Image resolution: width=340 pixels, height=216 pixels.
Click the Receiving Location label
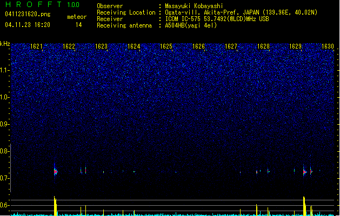coord(126,12)
